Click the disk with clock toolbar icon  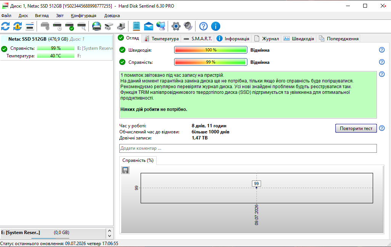(x=57, y=26)
